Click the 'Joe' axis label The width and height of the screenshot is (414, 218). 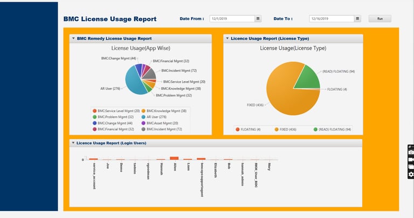pyautogui.click(x=107, y=166)
